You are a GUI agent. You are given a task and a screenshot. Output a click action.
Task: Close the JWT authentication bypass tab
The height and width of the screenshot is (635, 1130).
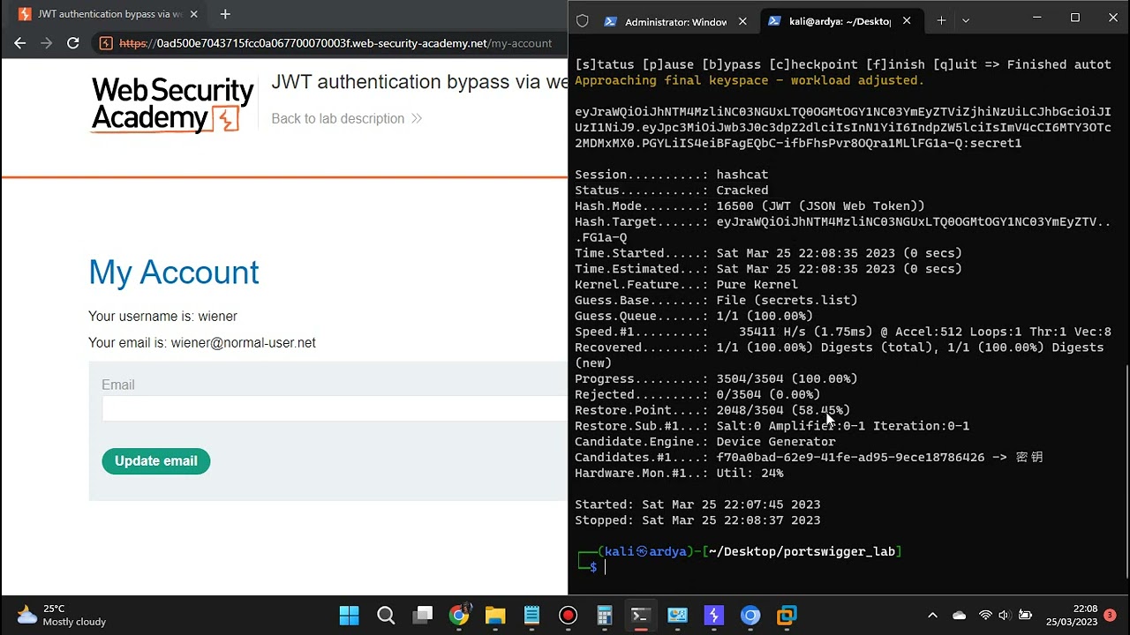pyautogui.click(x=194, y=14)
